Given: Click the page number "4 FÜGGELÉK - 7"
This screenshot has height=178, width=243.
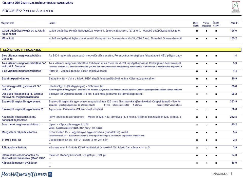Looking at the screenshot, I should point(222,174).
